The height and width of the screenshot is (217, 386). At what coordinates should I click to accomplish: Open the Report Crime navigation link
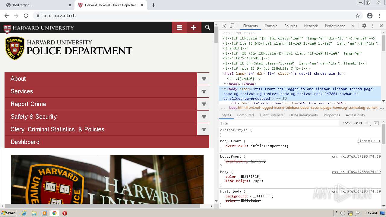28,104
